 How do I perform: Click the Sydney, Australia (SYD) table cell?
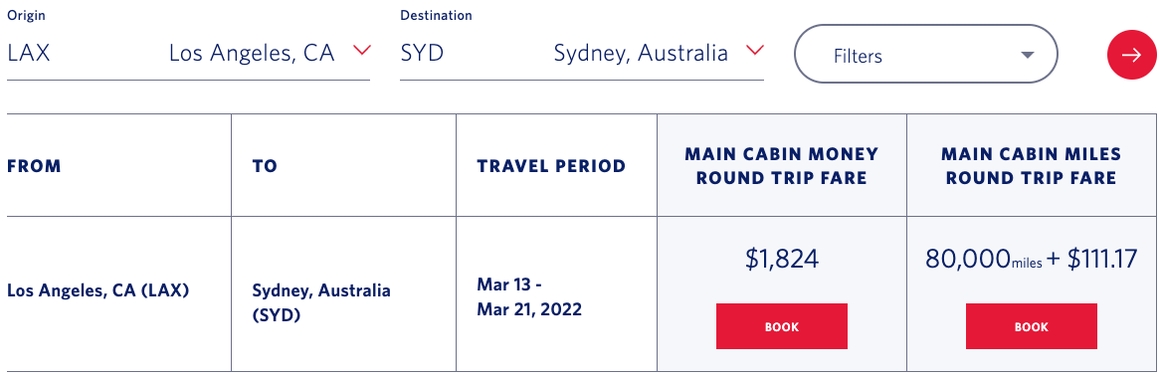321,302
